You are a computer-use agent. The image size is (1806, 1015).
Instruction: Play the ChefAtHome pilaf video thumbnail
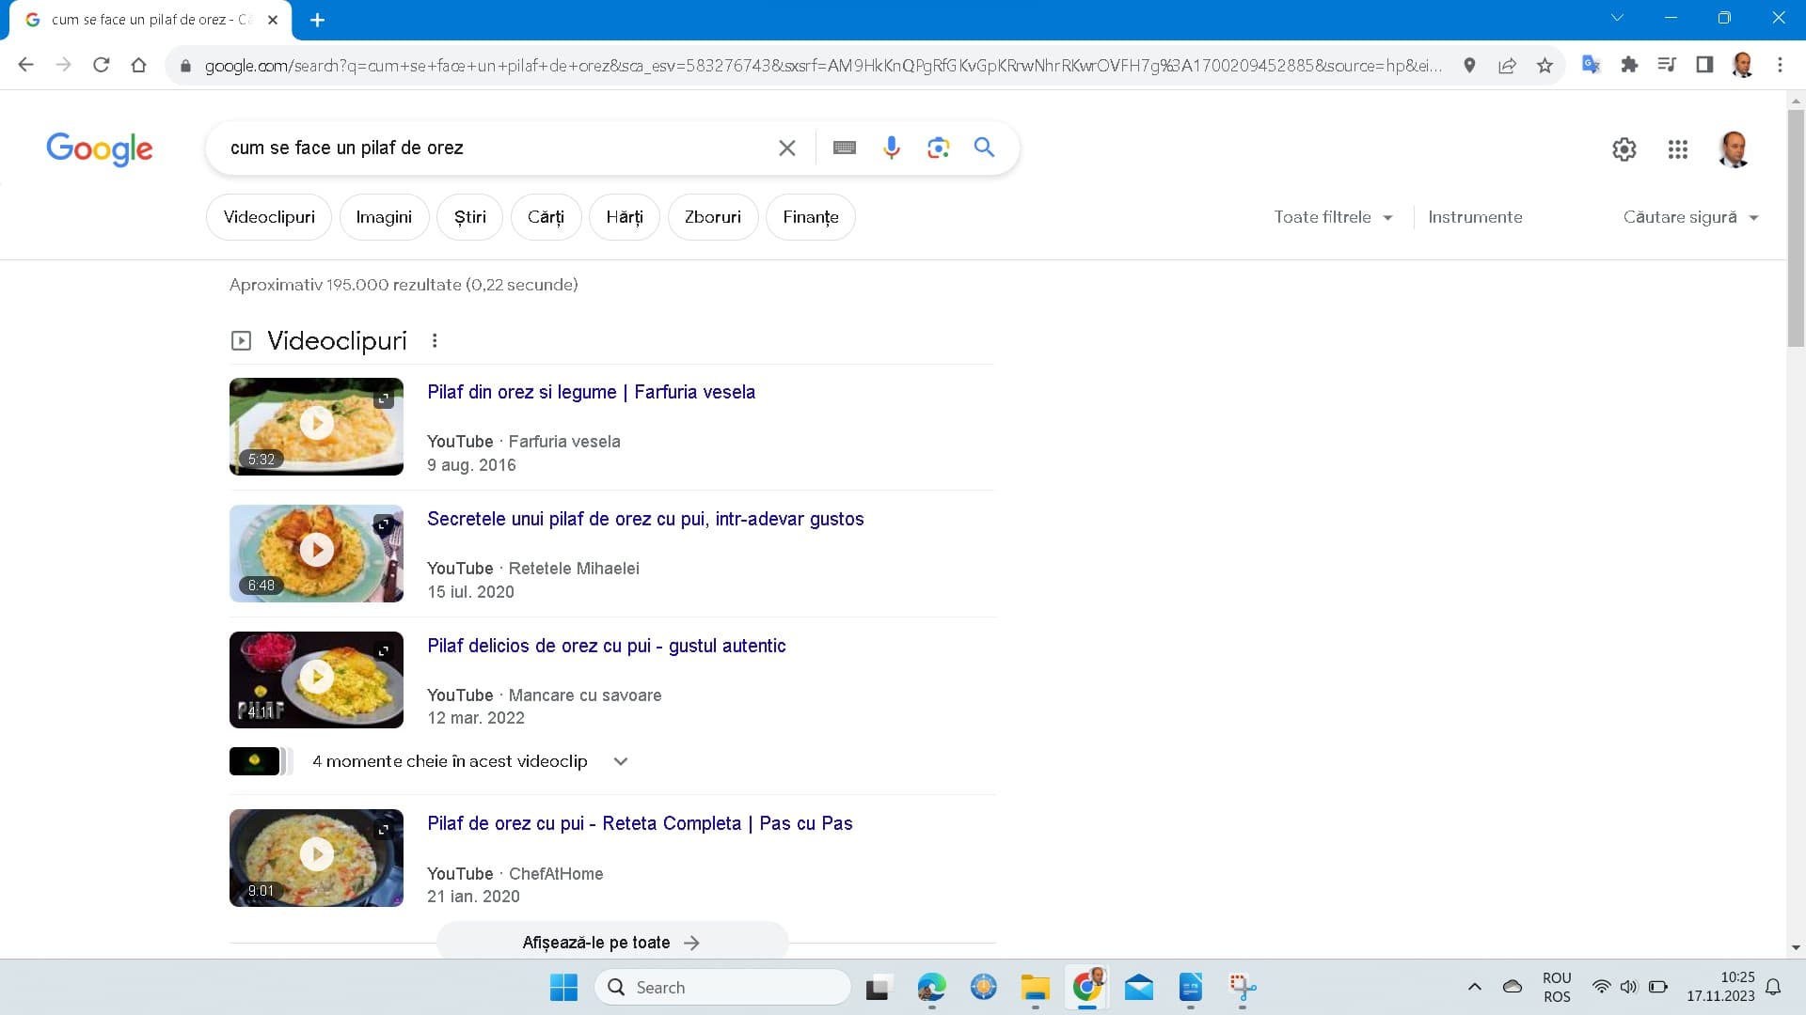(x=316, y=855)
